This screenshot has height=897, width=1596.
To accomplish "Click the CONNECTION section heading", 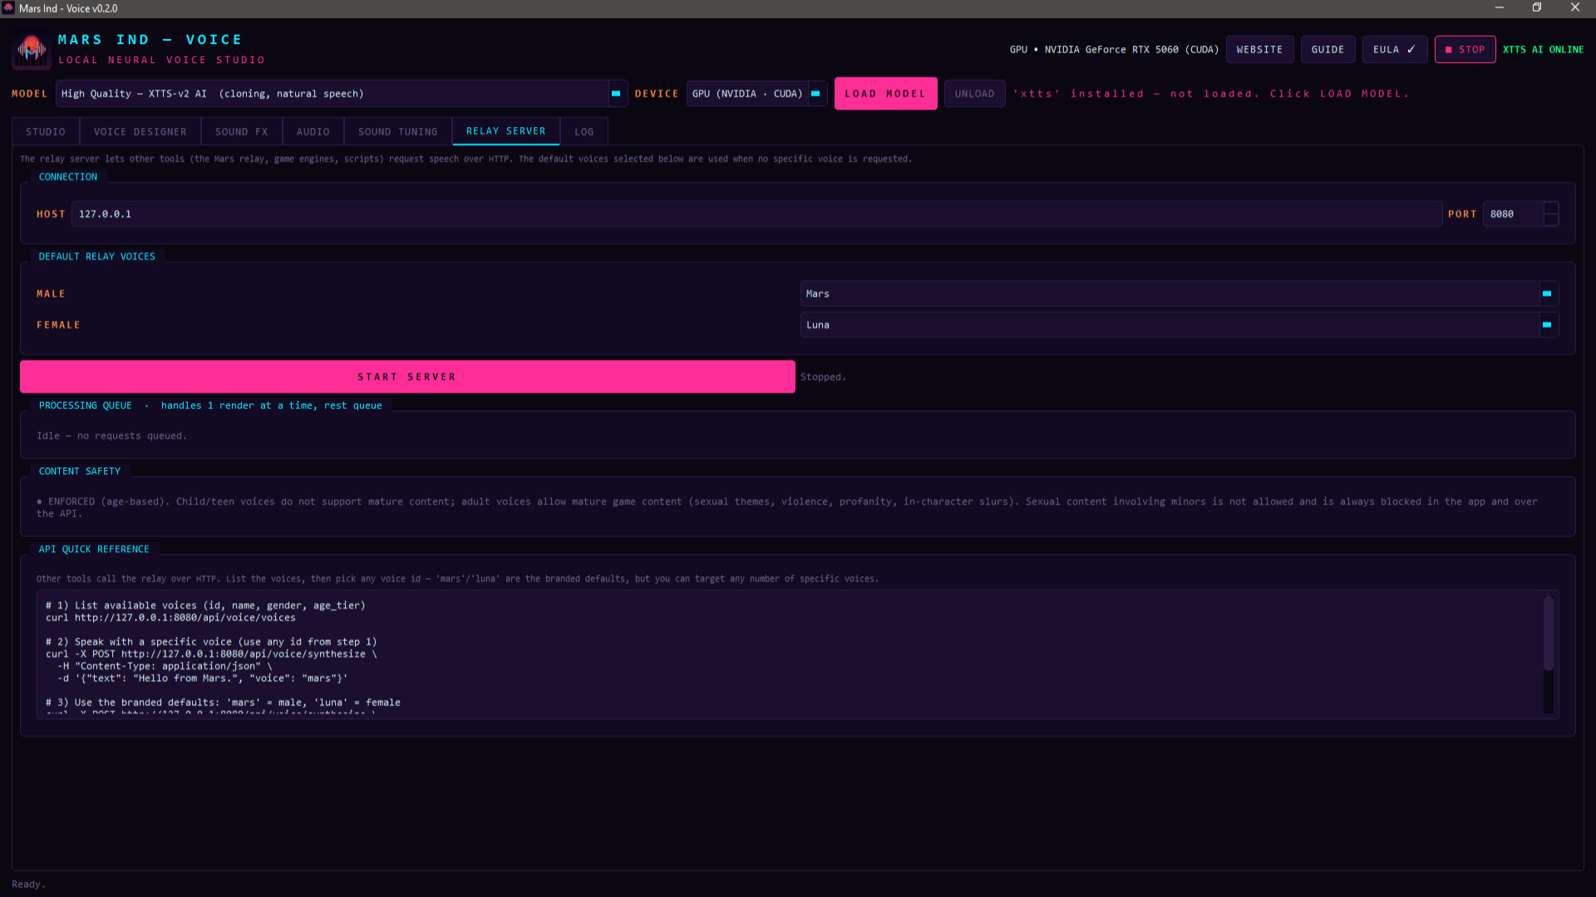I will (67, 177).
